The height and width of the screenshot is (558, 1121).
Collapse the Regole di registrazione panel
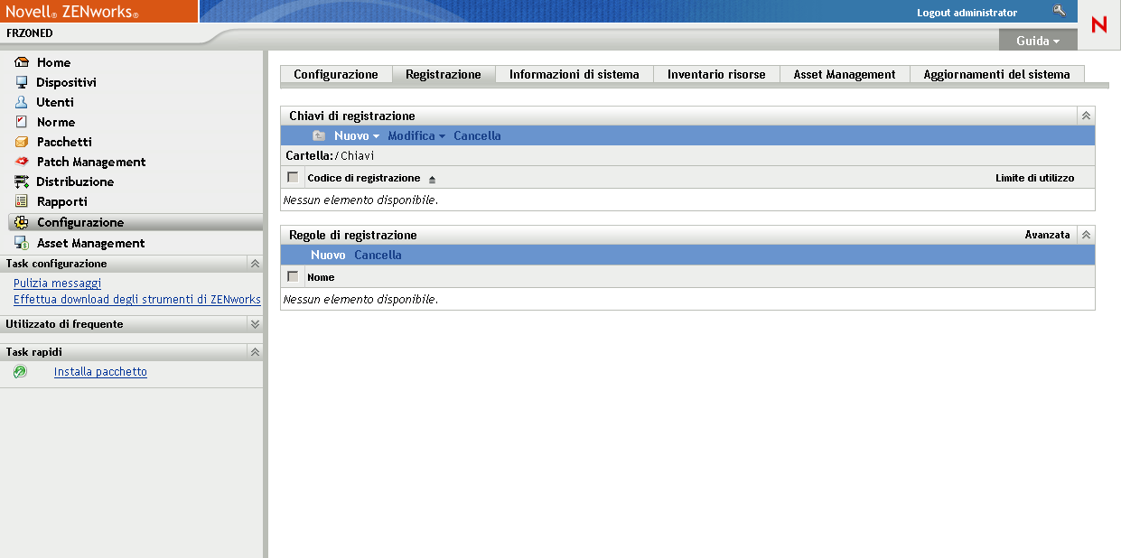pos(1085,234)
